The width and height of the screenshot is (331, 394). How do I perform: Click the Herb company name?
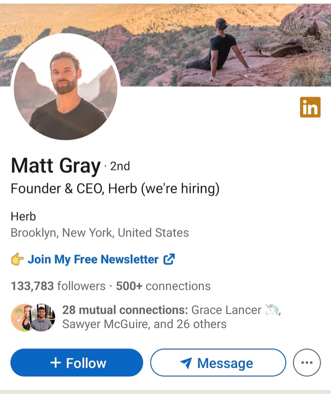pos(23,216)
